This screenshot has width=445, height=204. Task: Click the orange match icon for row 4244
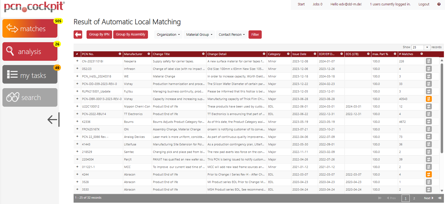(x=429, y=174)
